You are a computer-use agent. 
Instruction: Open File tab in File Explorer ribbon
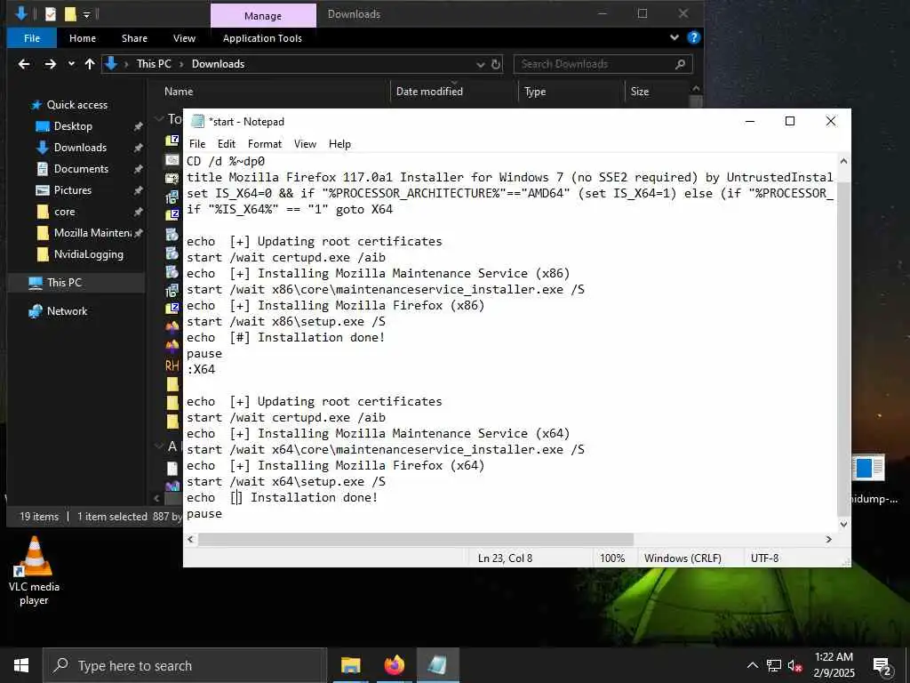coord(32,38)
